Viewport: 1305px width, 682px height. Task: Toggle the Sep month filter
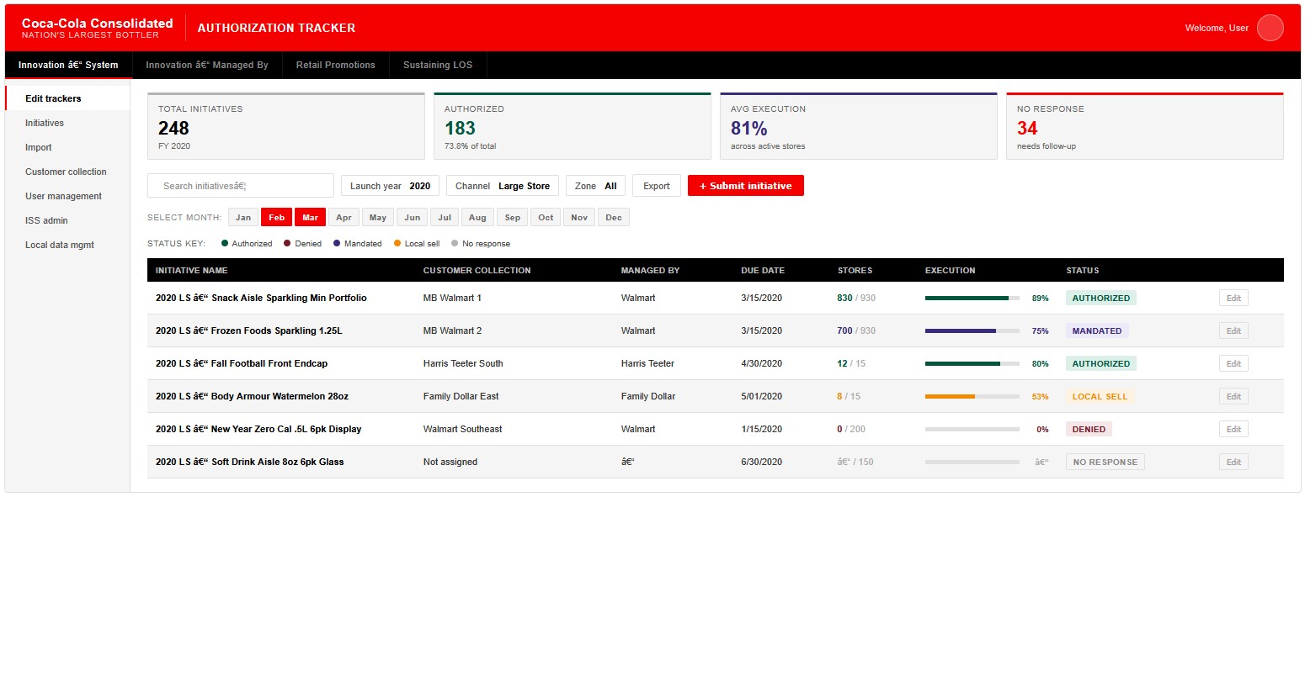click(513, 218)
